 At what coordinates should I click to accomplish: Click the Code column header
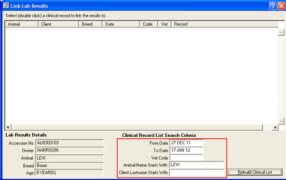[149, 24]
